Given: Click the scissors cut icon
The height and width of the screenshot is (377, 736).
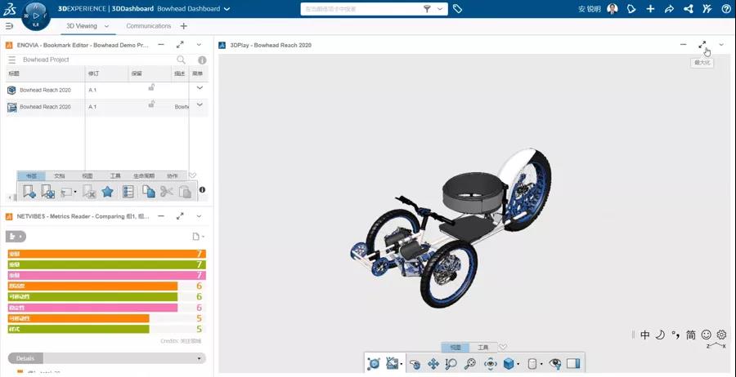Looking at the screenshot, I should coord(167,191).
